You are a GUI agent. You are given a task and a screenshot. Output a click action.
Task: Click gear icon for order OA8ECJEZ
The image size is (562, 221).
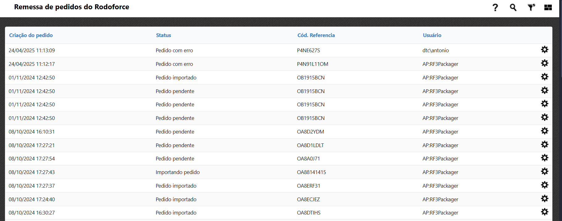[x=544, y=199]
